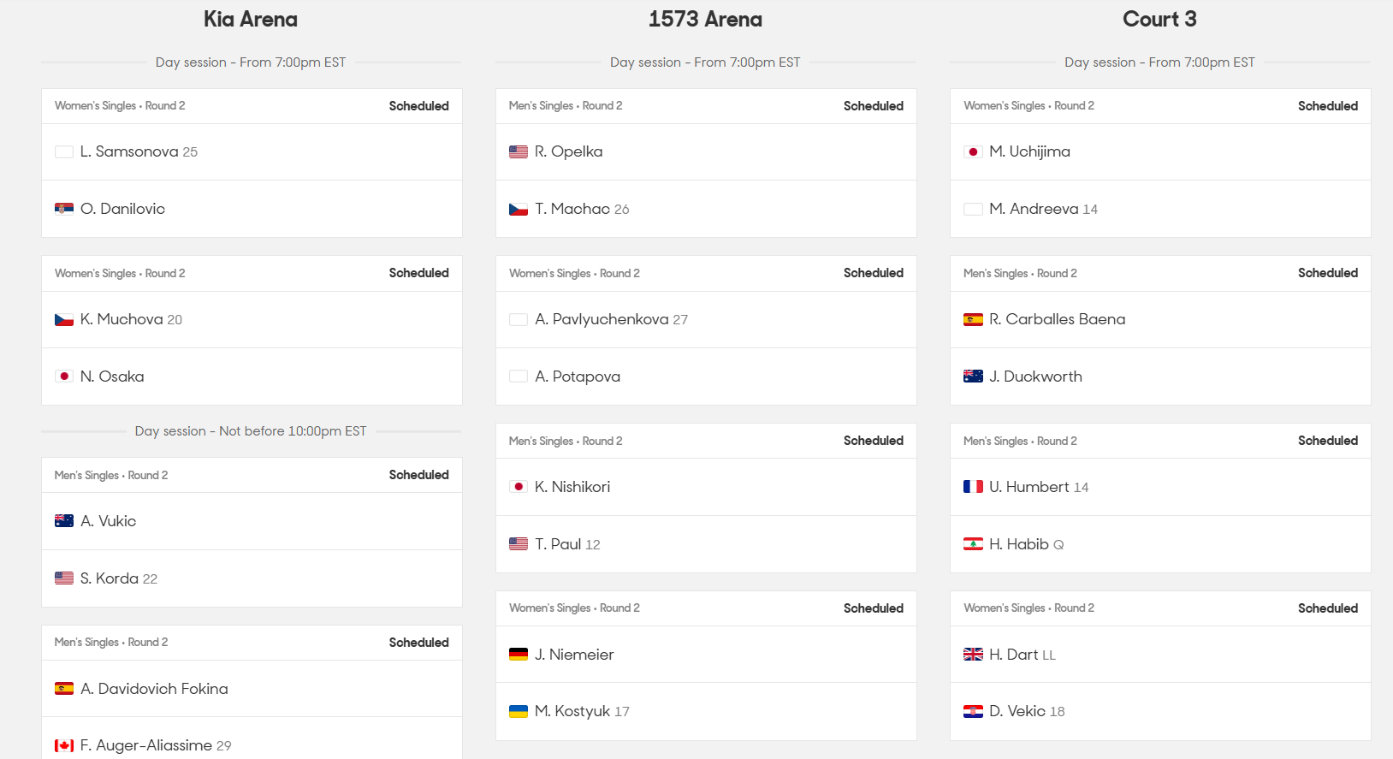1393x759 pixels.
Task: Open player K. Muchova's entry
Action: tap(122, 319)
